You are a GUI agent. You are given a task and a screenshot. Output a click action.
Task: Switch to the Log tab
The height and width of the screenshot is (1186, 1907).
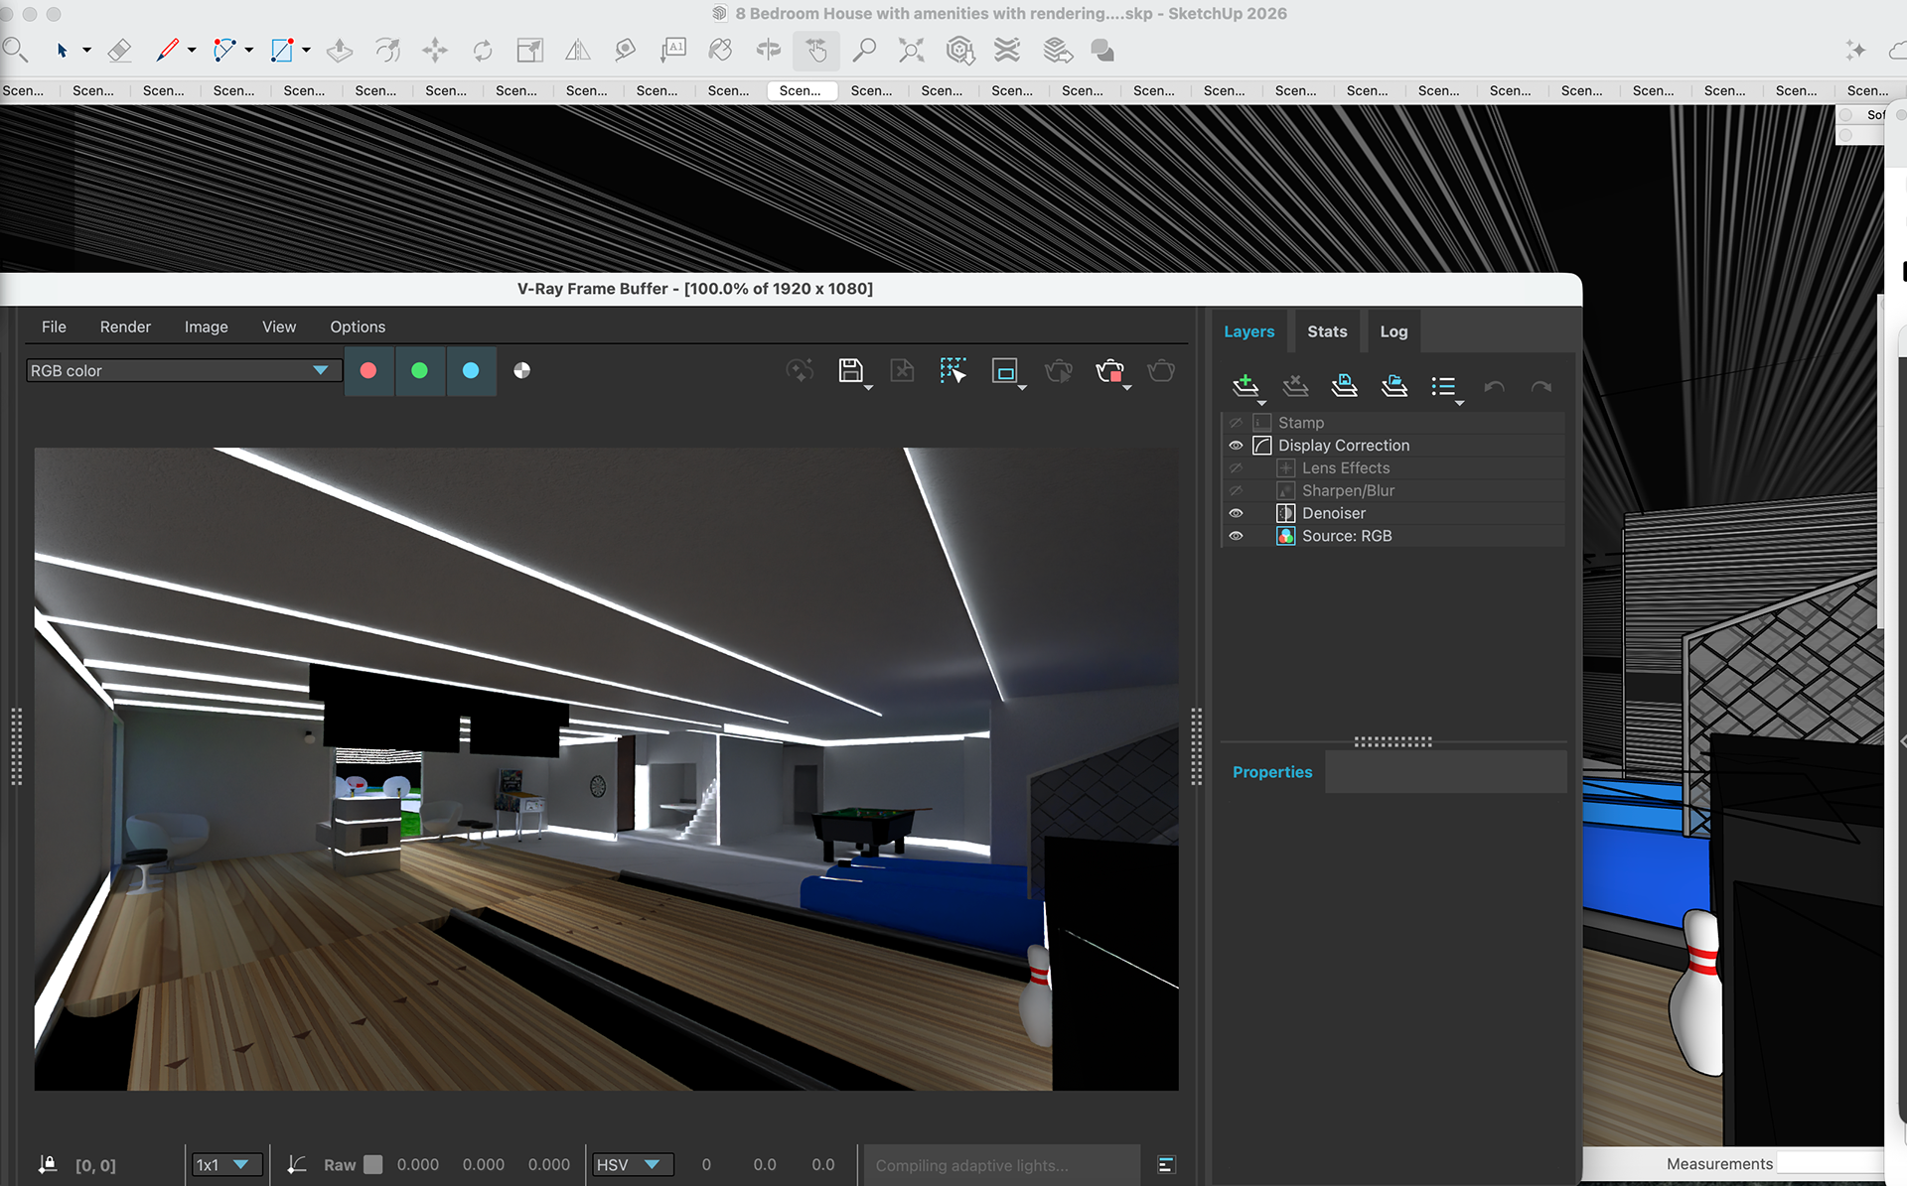point(1393,331)
